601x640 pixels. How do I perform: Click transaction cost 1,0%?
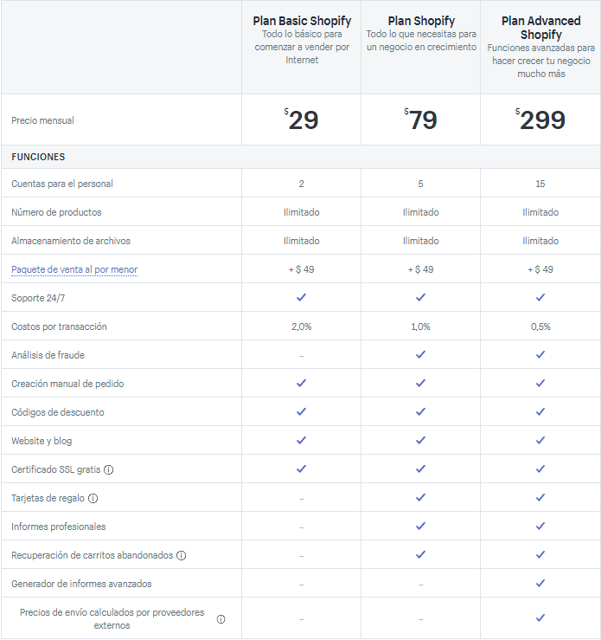point(420,326)
